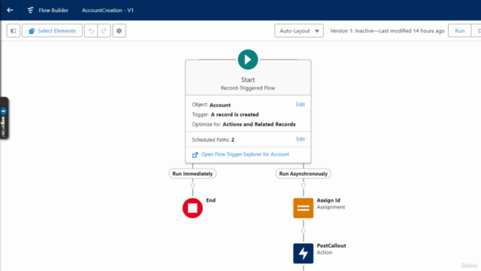Toggle the left toolbox panel icon

(14, 31)
